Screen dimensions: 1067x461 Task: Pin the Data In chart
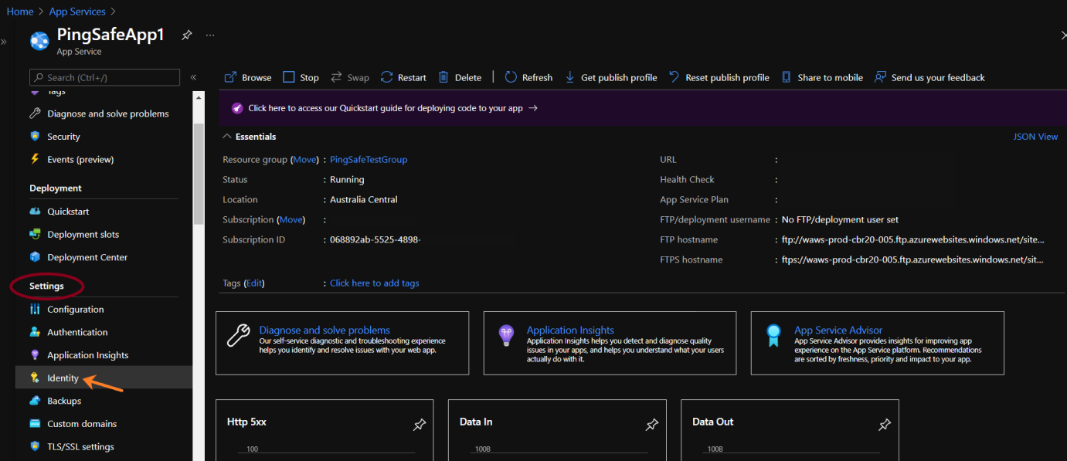[652, 425]
